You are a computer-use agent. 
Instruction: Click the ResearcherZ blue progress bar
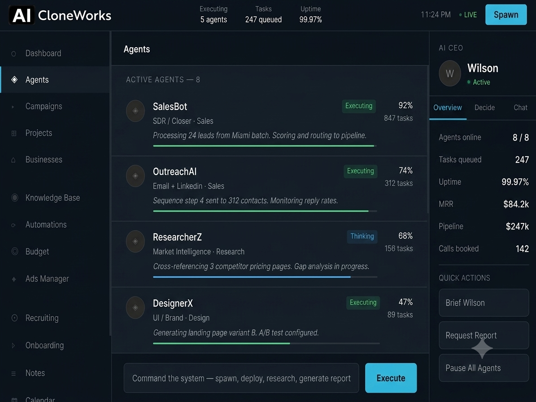click(265, 277)
